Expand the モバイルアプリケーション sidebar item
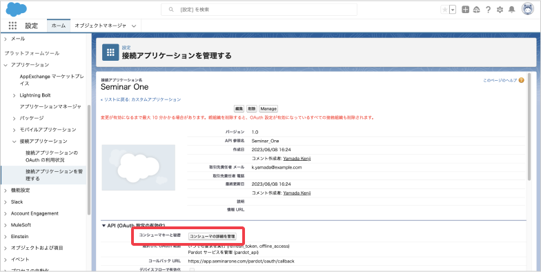The height and width of the screenshot is (272, 541). [x=14, y=130]
